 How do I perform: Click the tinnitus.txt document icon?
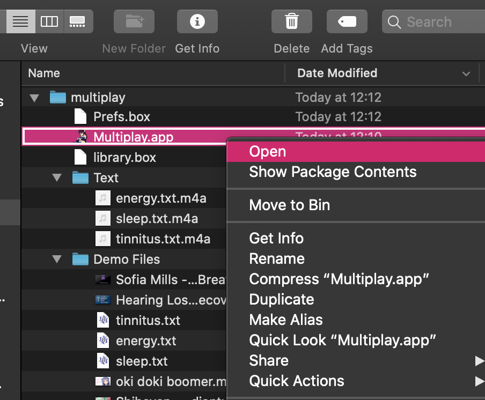[103, 320]
